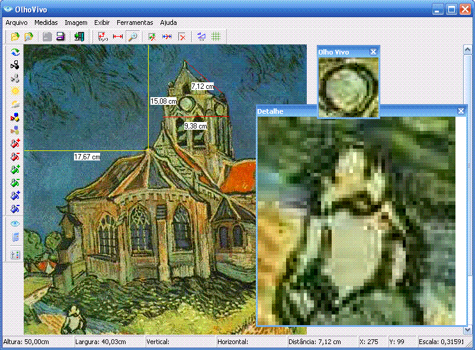The width and height of the screenshot is (475, 350).
Task: Maximize the OlhoVivo window
Action: 451,9
